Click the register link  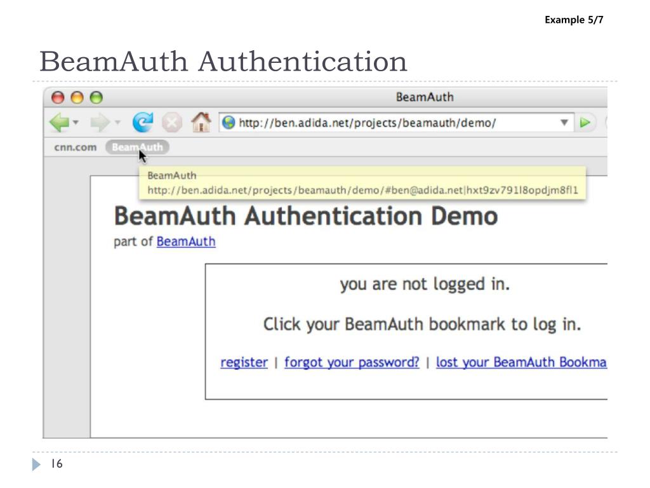coord(244,362)
